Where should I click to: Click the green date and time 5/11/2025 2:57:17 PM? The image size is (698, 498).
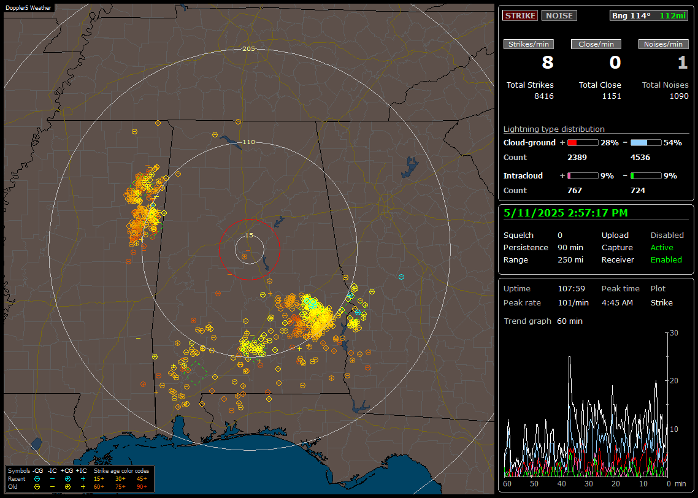[566, 213]
